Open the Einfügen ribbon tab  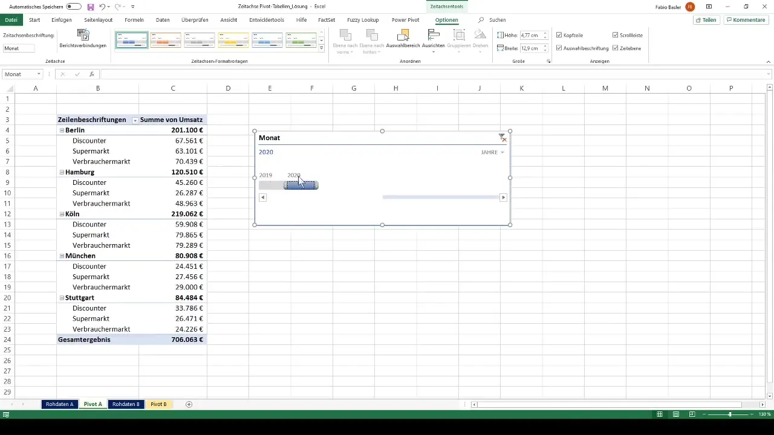click(x=62, y=20)
